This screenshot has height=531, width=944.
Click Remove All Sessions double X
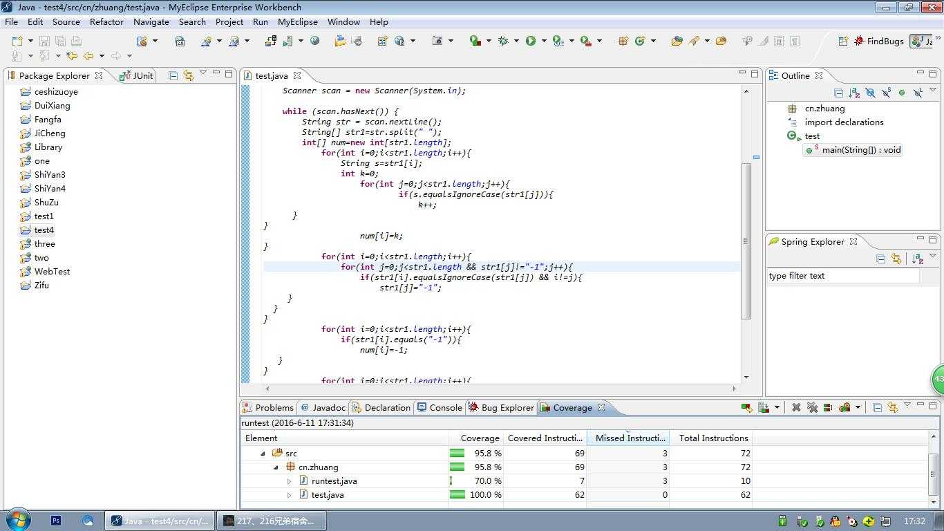pyautogui.click(x=812, y=407)
